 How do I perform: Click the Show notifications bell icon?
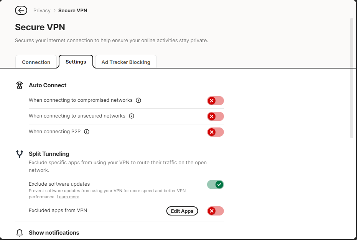pyautogui.click(x=20, y=233)
